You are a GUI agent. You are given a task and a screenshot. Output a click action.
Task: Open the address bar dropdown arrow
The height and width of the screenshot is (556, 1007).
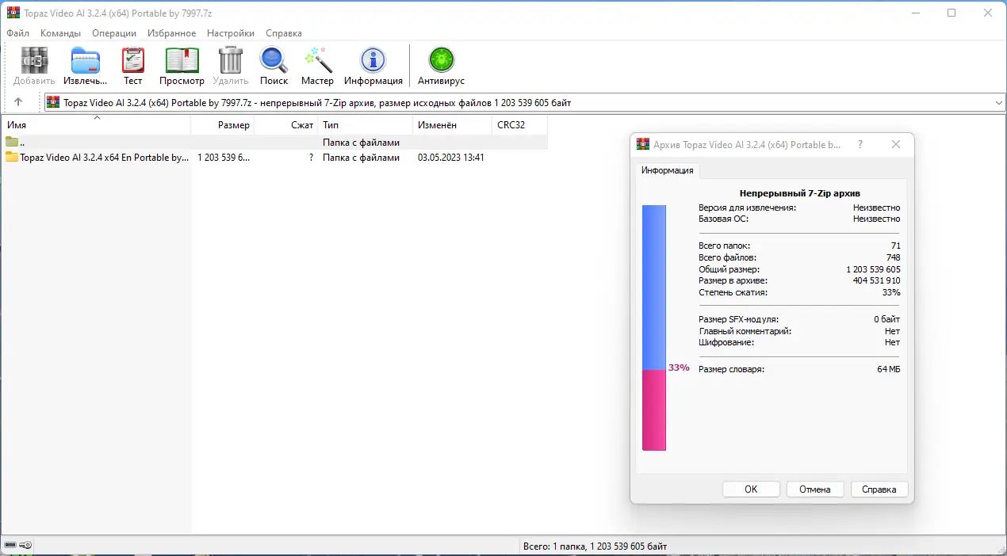(x=998, y=102)
